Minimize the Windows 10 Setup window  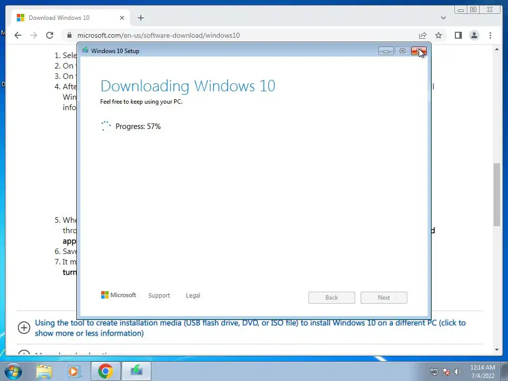[x=386, y=51]
